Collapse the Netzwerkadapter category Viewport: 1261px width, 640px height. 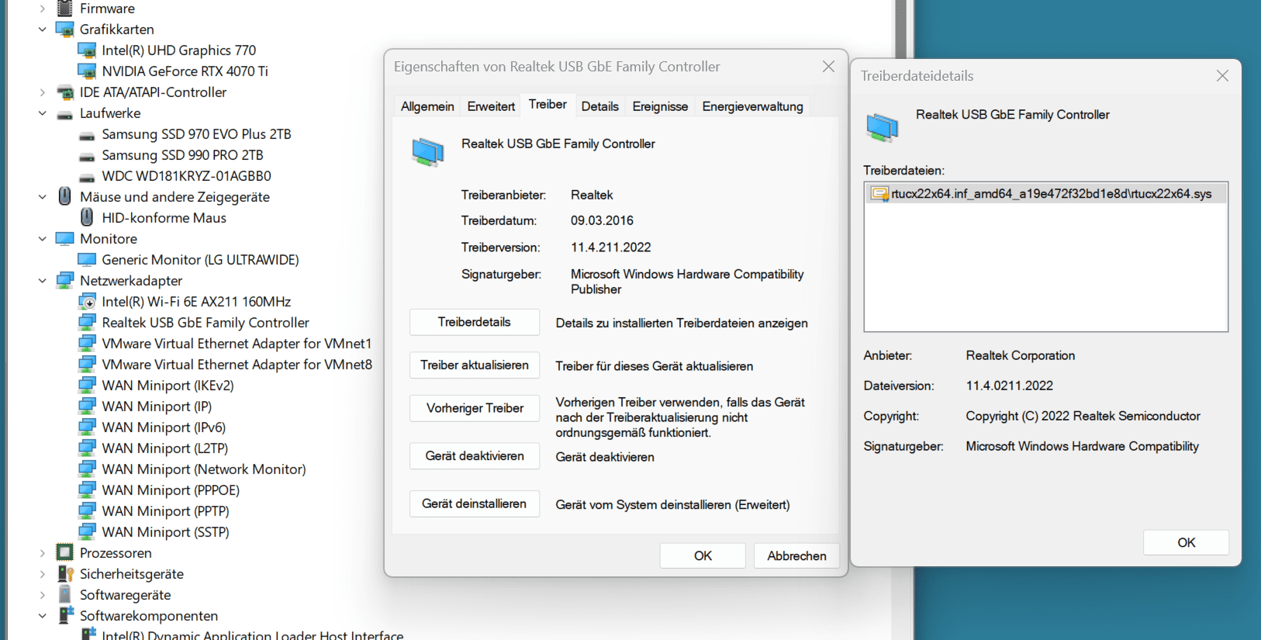coord(42,281)
